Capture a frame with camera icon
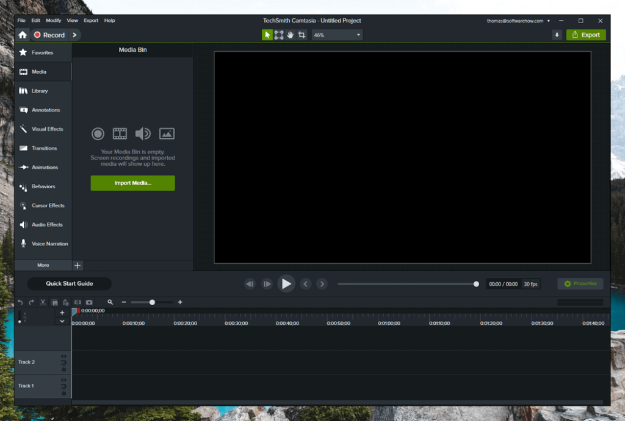 point(89,302)
